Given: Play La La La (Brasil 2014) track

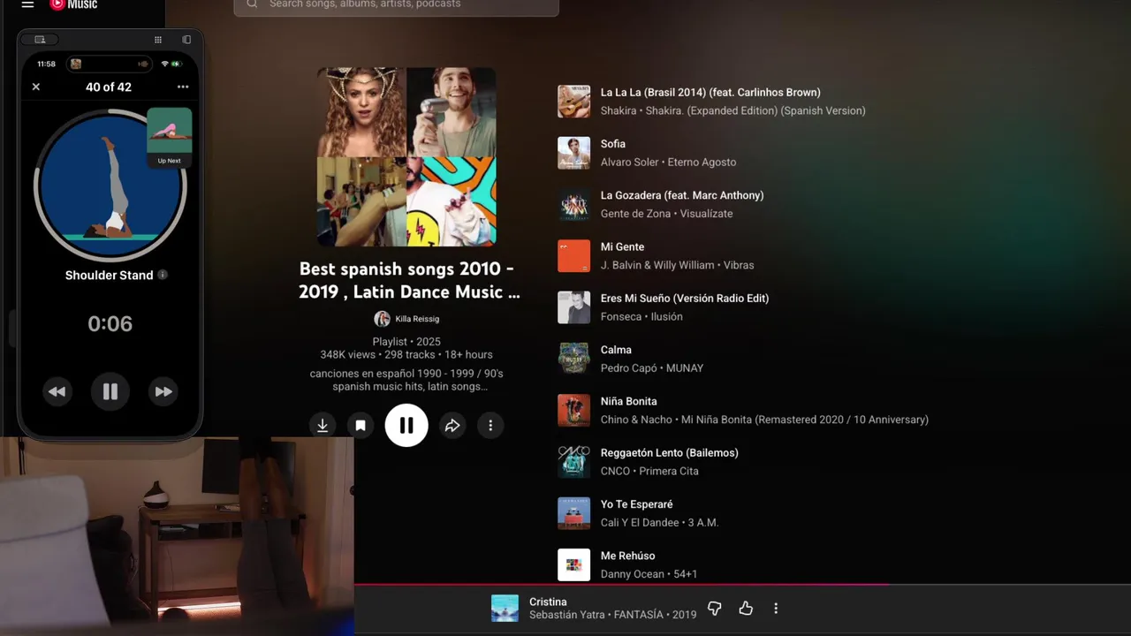Looking at the screenshot, I should click(710, 92).
